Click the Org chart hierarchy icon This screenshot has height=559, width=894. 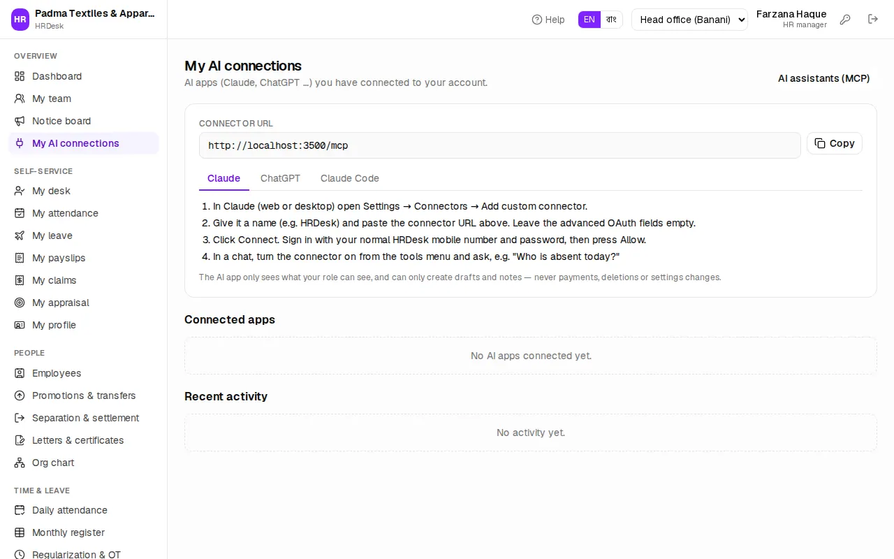[x=20, y=463]
